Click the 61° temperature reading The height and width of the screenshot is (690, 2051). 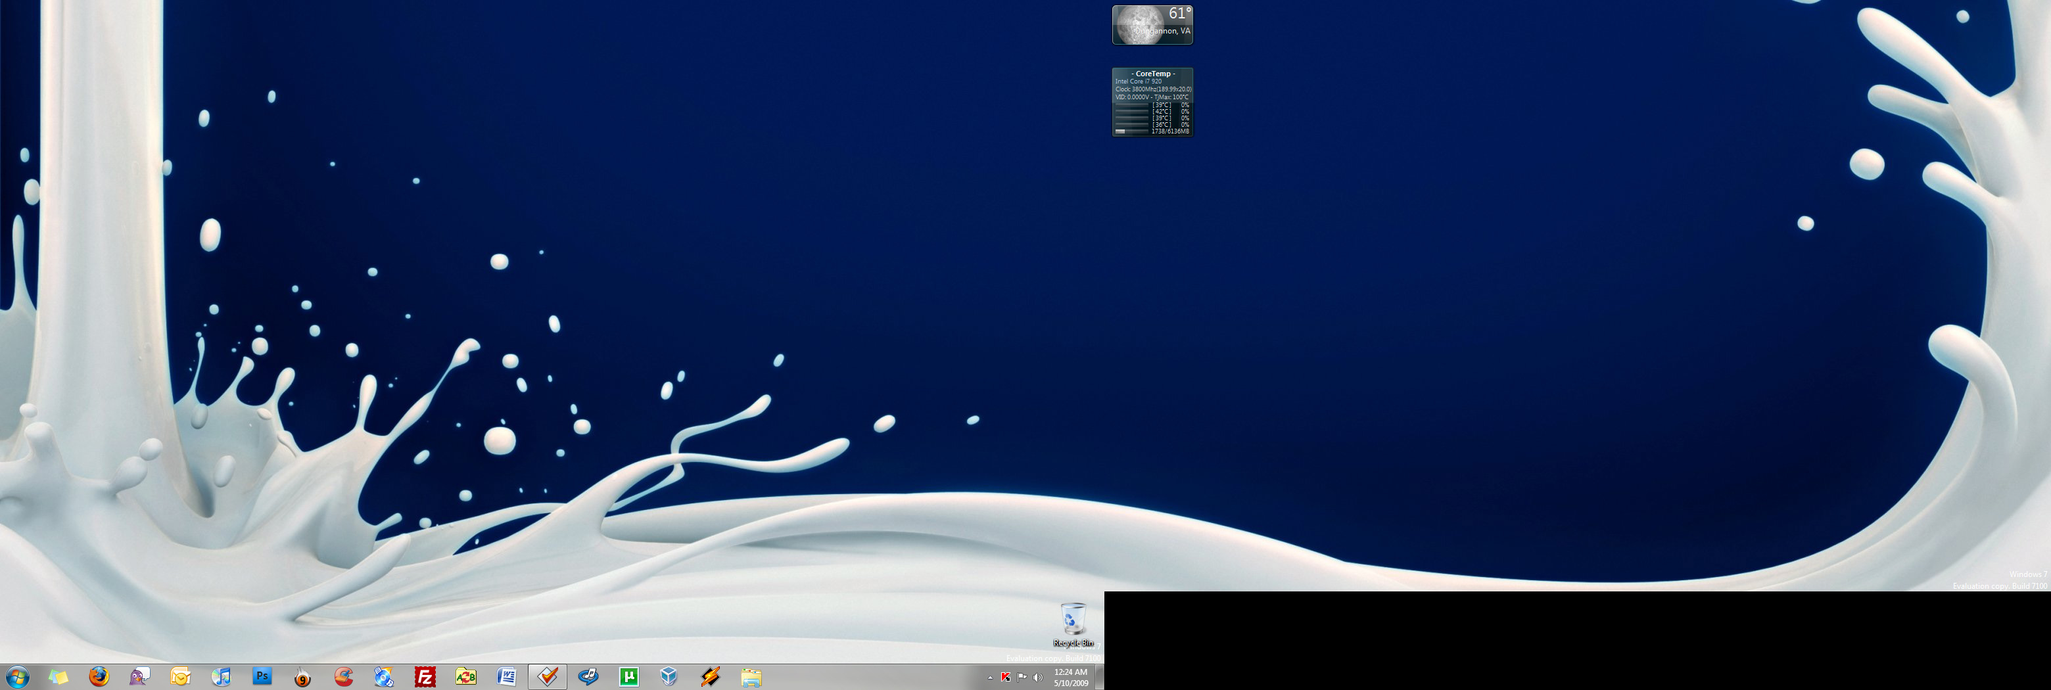(x=1180, y=14)
